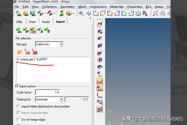Image resolution: width=187 pixels, height=125 pixels.
Task: Click the Save Model disk icon
Action: (x=33, y=13)
